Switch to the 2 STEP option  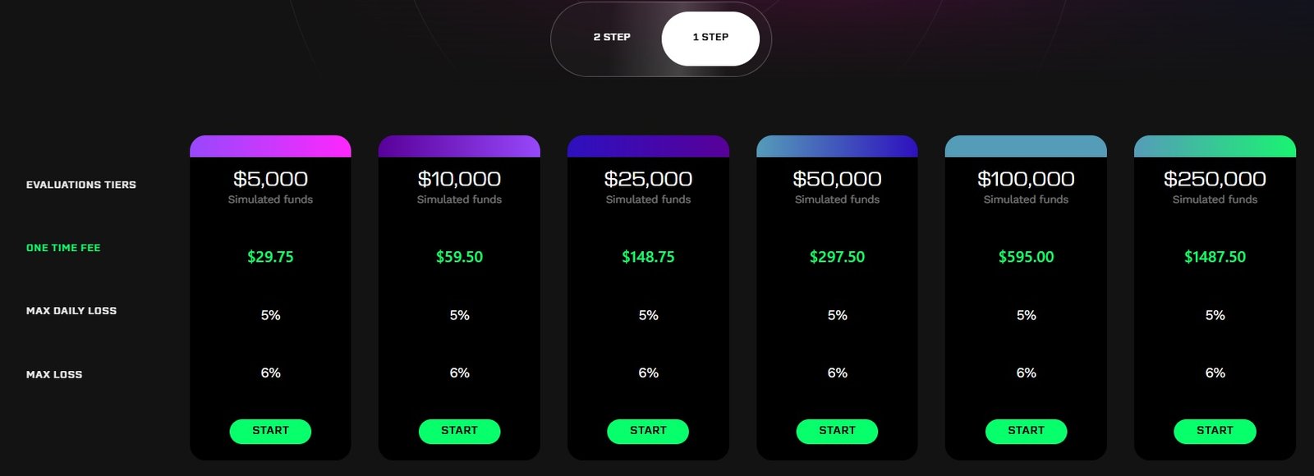(x=612, y=38)
